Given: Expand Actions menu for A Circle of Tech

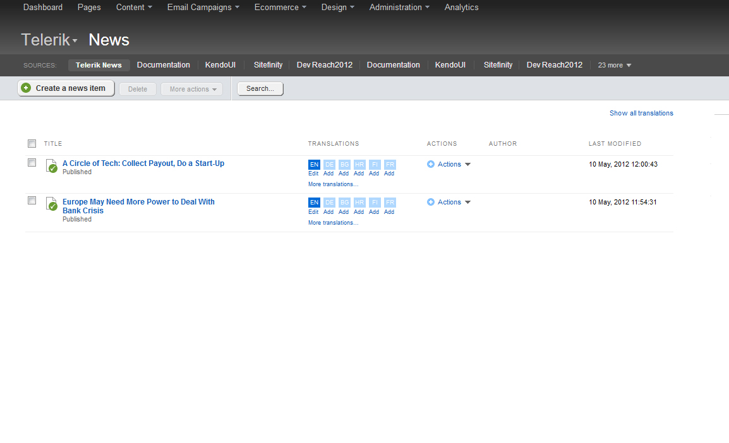Looking at the screenshot, I should pos(454,164).
